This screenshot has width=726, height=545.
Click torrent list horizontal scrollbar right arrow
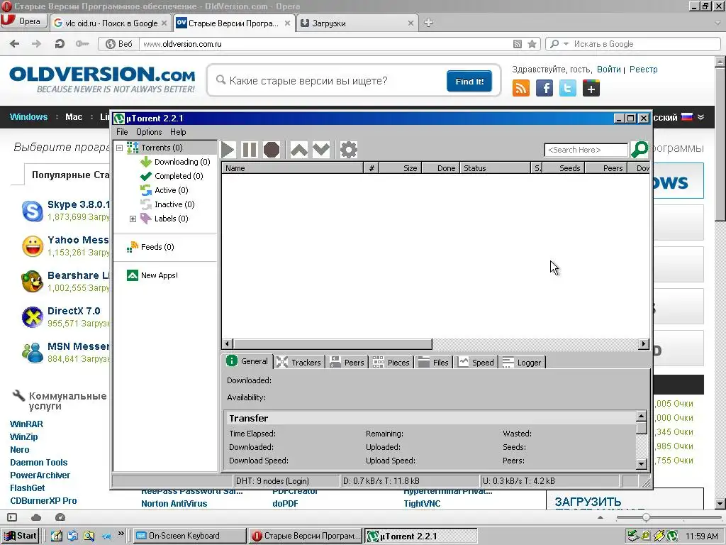[x=643, y=344]
